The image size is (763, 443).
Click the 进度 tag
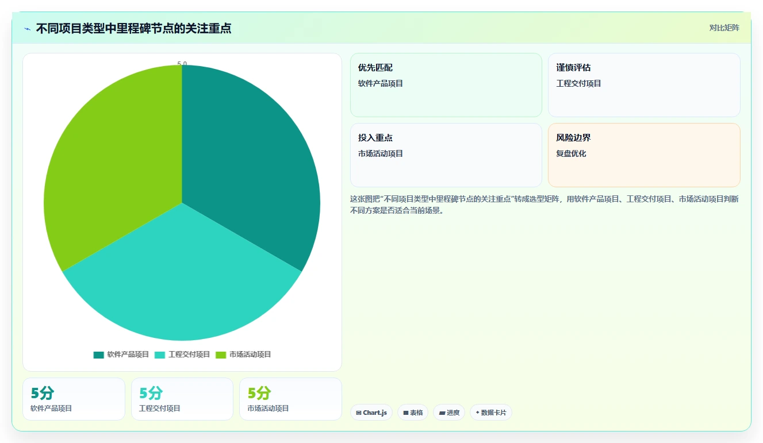pos(449,413)
